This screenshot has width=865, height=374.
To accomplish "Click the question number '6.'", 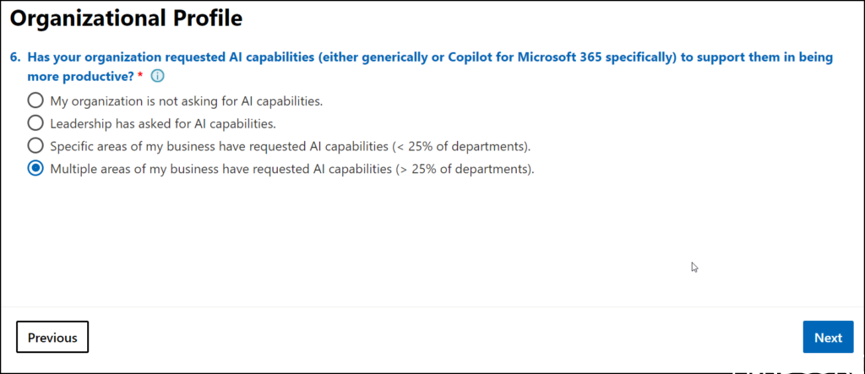I will (15, 57).
